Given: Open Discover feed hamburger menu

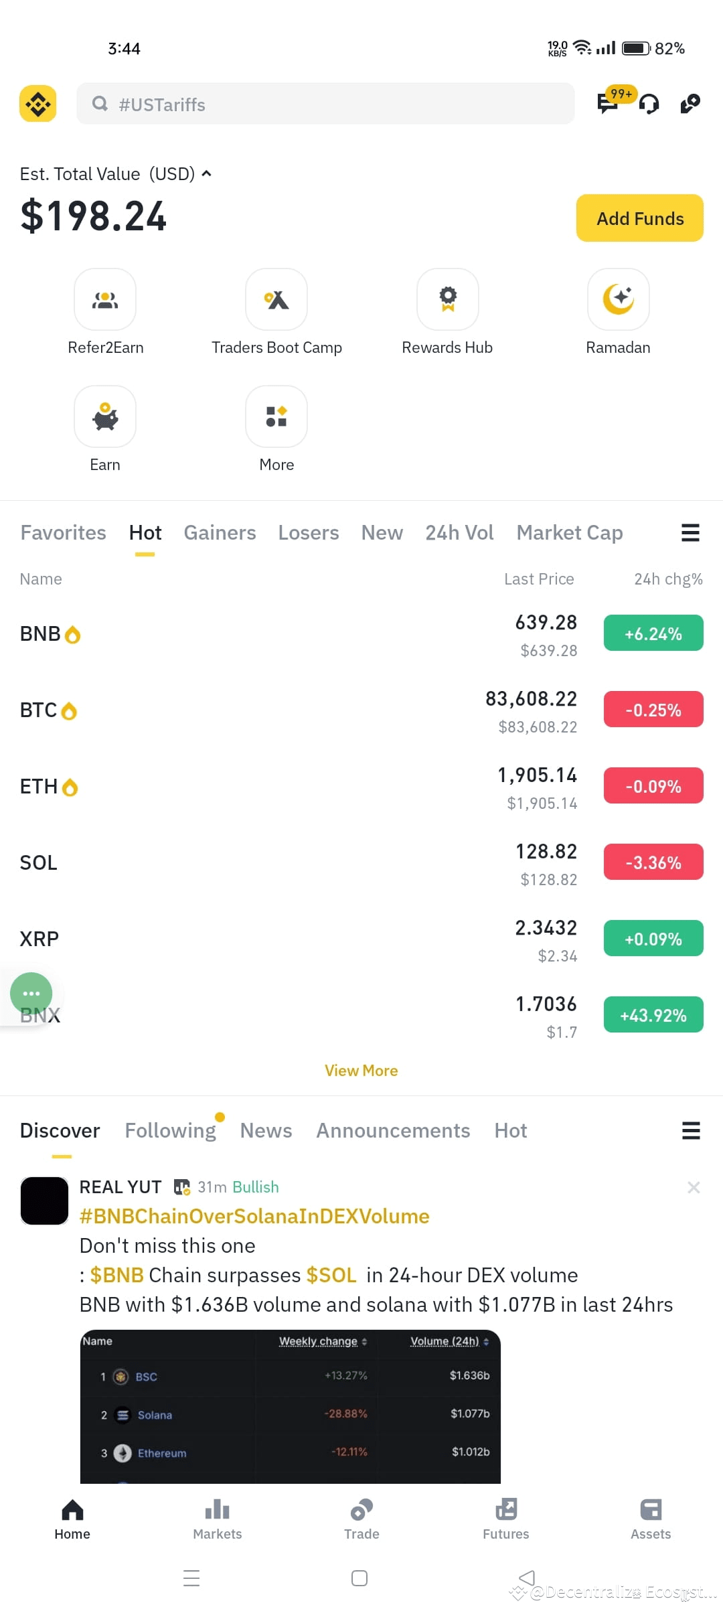Looking at the screenshot, I should (x=691, y=1131).
